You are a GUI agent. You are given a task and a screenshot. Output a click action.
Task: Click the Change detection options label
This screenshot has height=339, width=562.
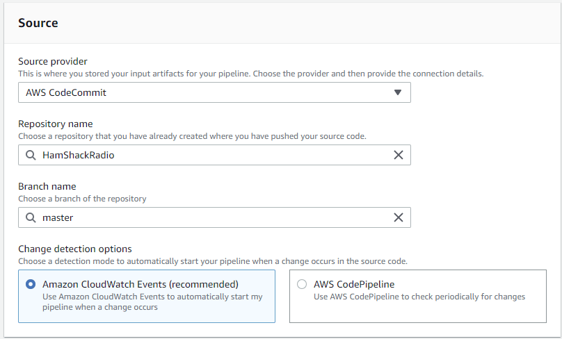tap(75, 249)
